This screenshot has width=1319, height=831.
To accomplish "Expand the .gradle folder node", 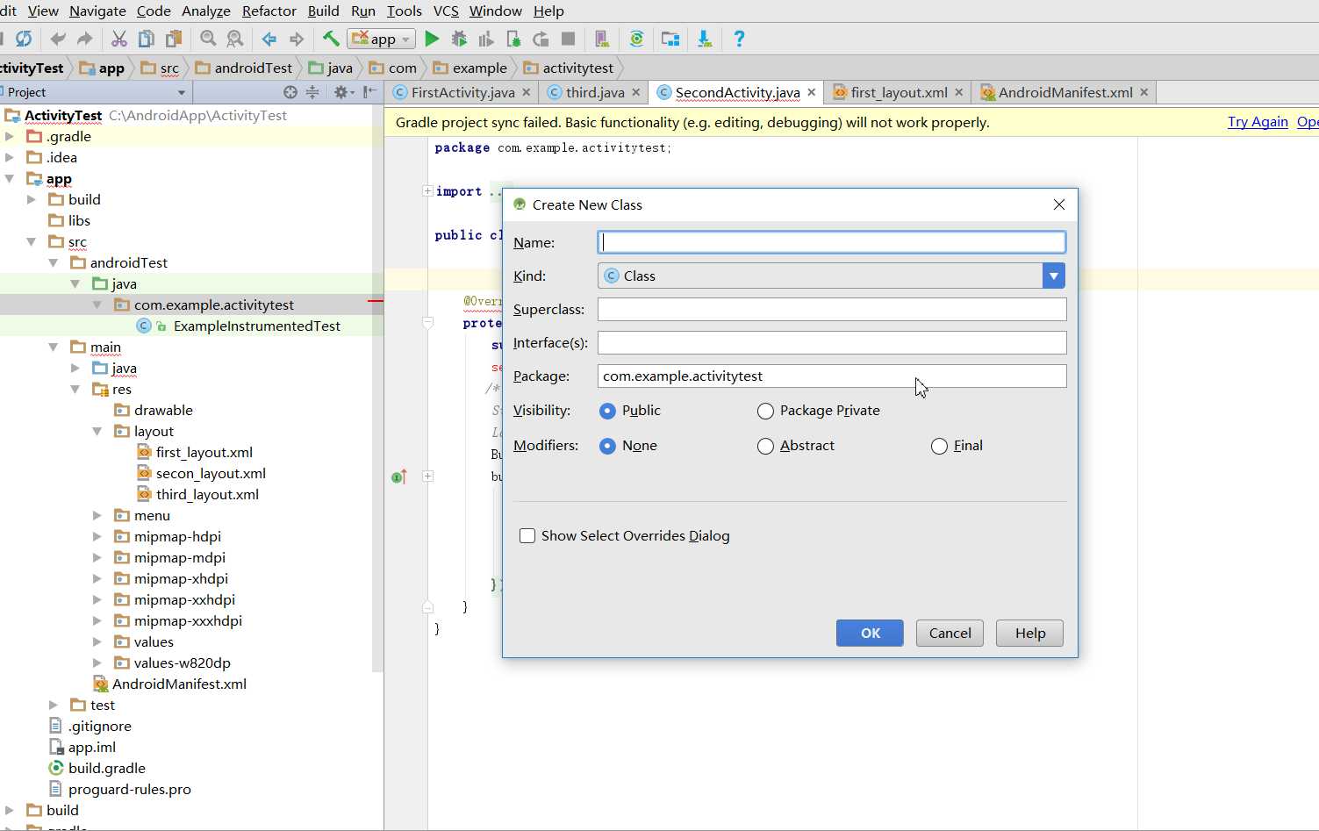I will (10, 136).
